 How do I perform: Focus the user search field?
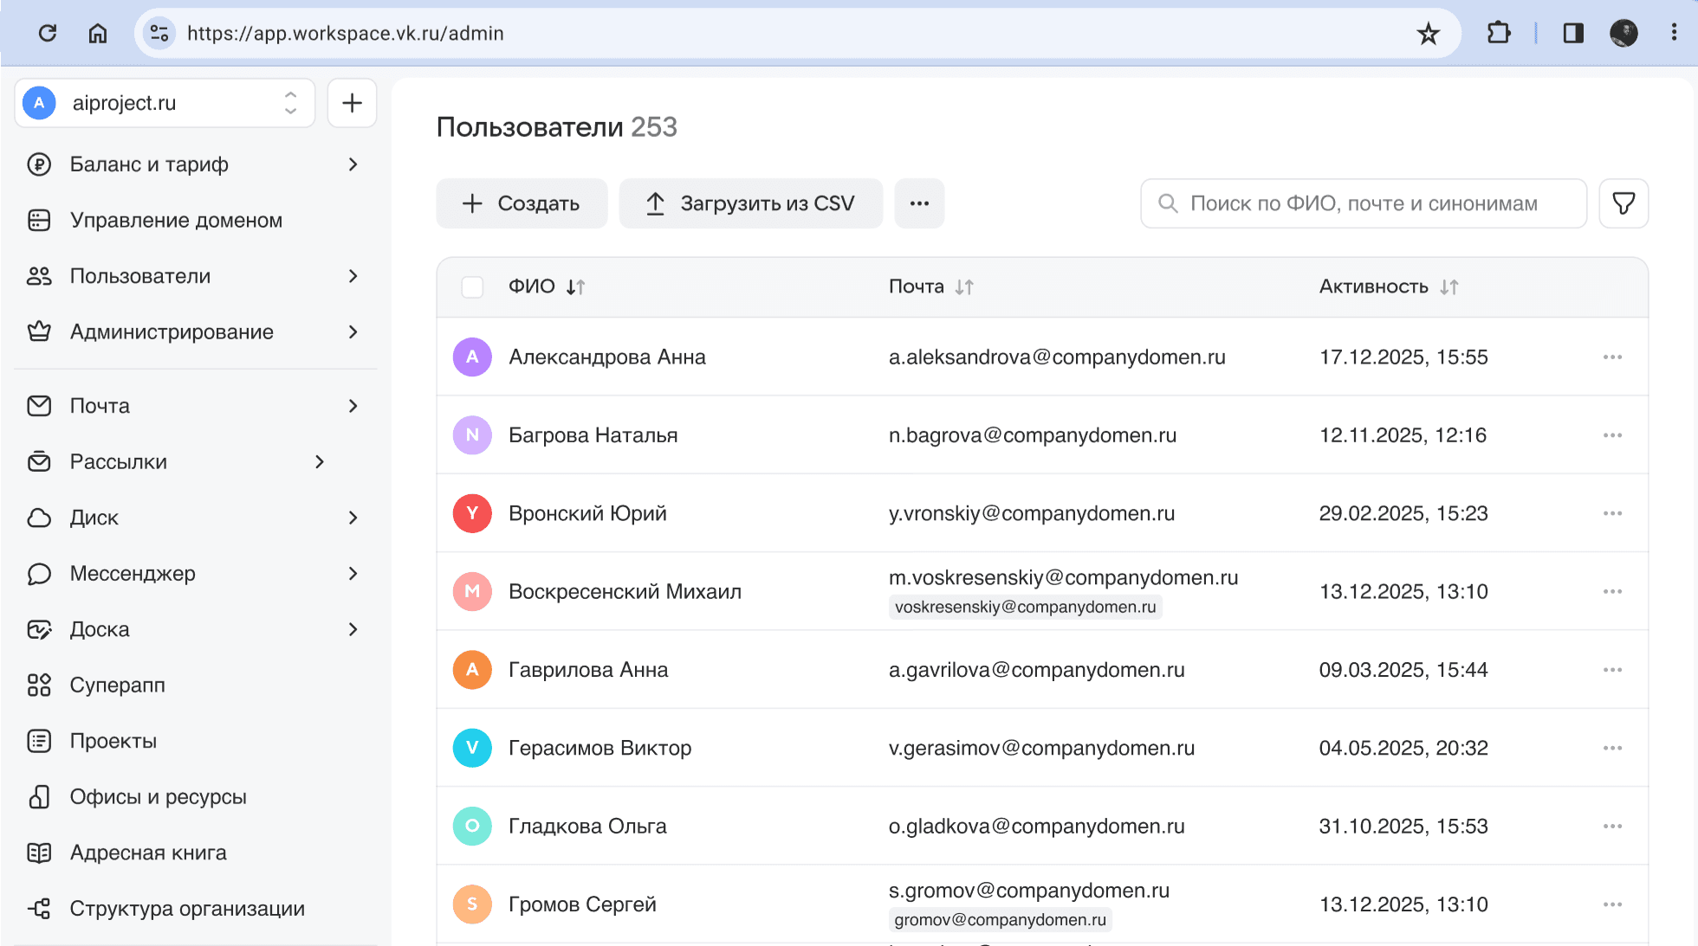pos(1364,203)
